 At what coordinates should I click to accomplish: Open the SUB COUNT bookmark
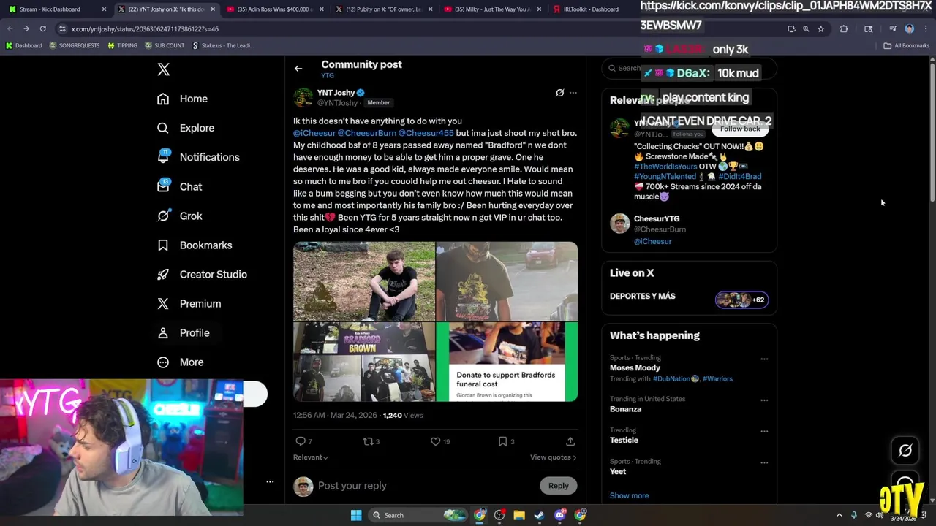pos(165,45)
